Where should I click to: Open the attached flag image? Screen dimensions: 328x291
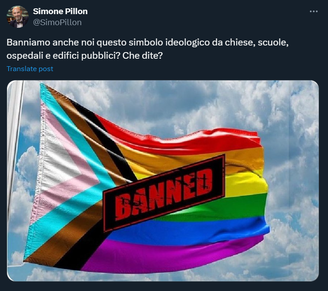(x=163, y=181)
